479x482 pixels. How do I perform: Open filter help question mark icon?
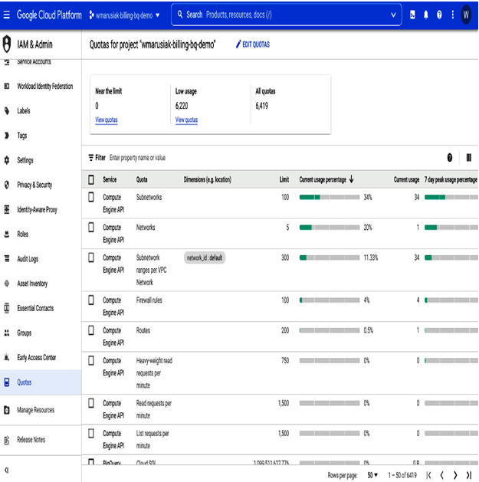coord(449,158)
